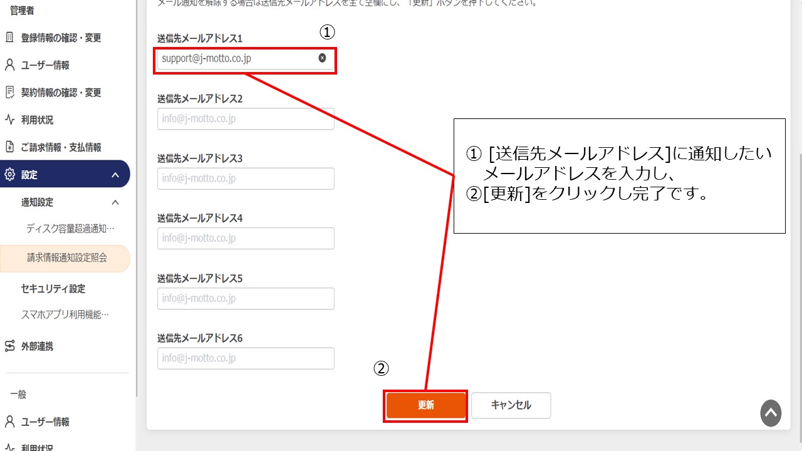Click into the 送信先メールアドレス2 input field
Image resolution: width=802 pixels, height=451 pixels.
[x=246, y=118]
